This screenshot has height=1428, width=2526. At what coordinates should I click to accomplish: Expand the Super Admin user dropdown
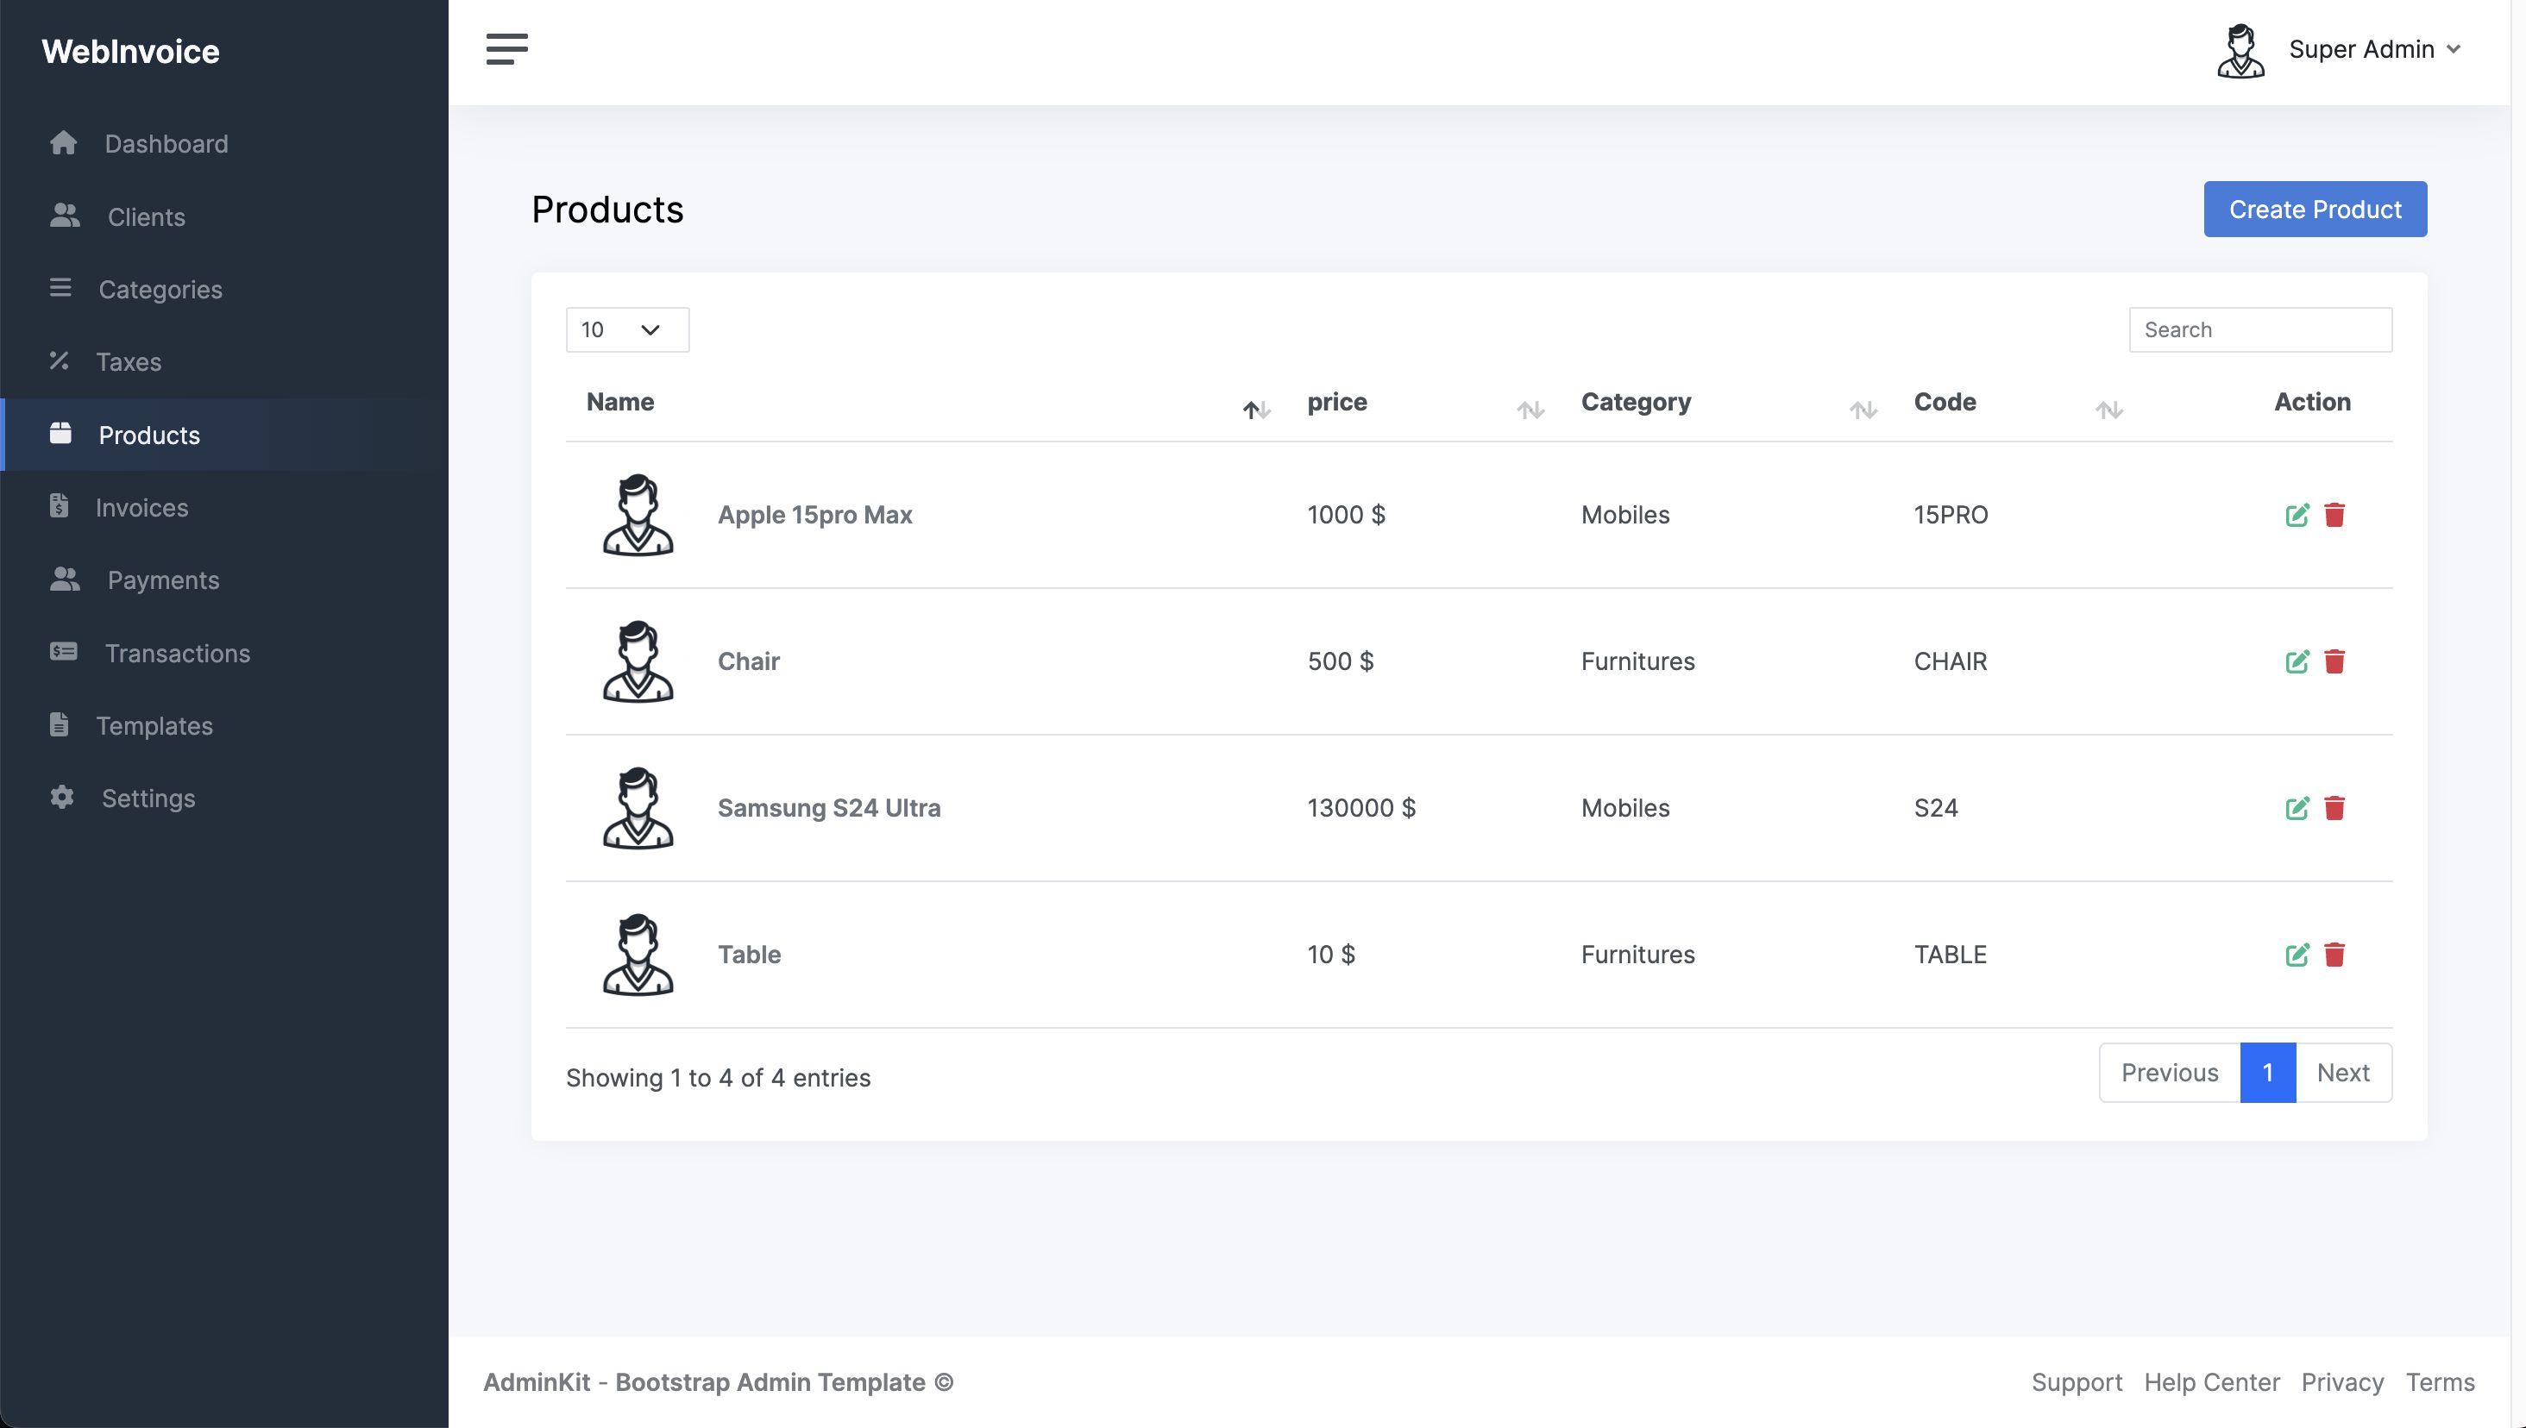(x=2374, y=49)
